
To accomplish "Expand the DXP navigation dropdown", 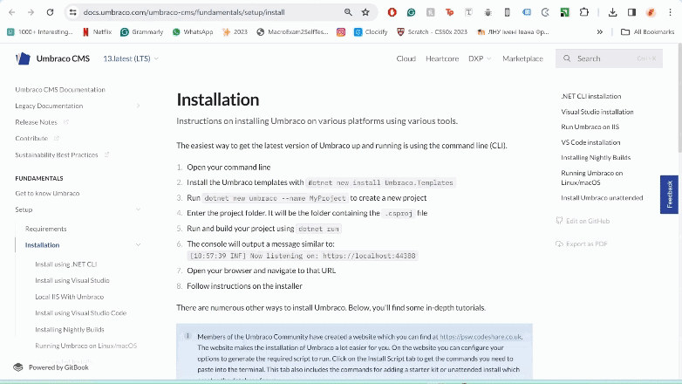I will 479,58.
